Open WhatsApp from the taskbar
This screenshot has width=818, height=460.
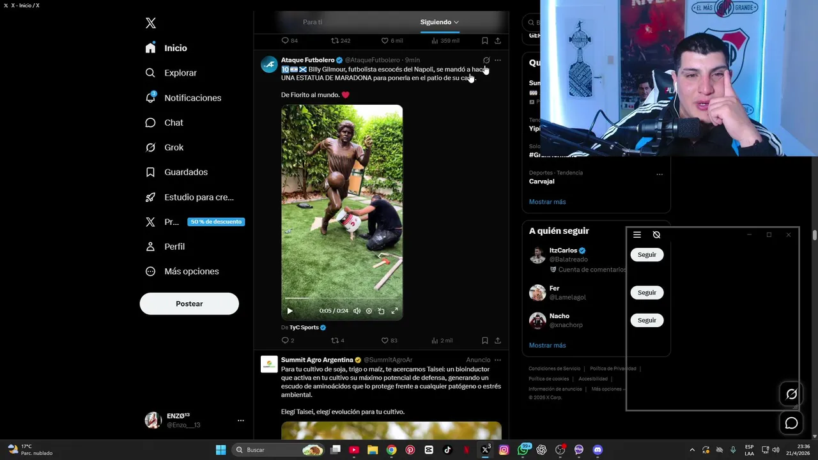(x=523, y=450)
